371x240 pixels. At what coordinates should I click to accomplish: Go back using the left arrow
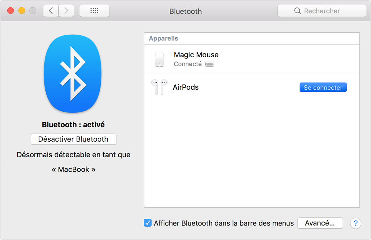pyautogui.click(x=51, y=11)
